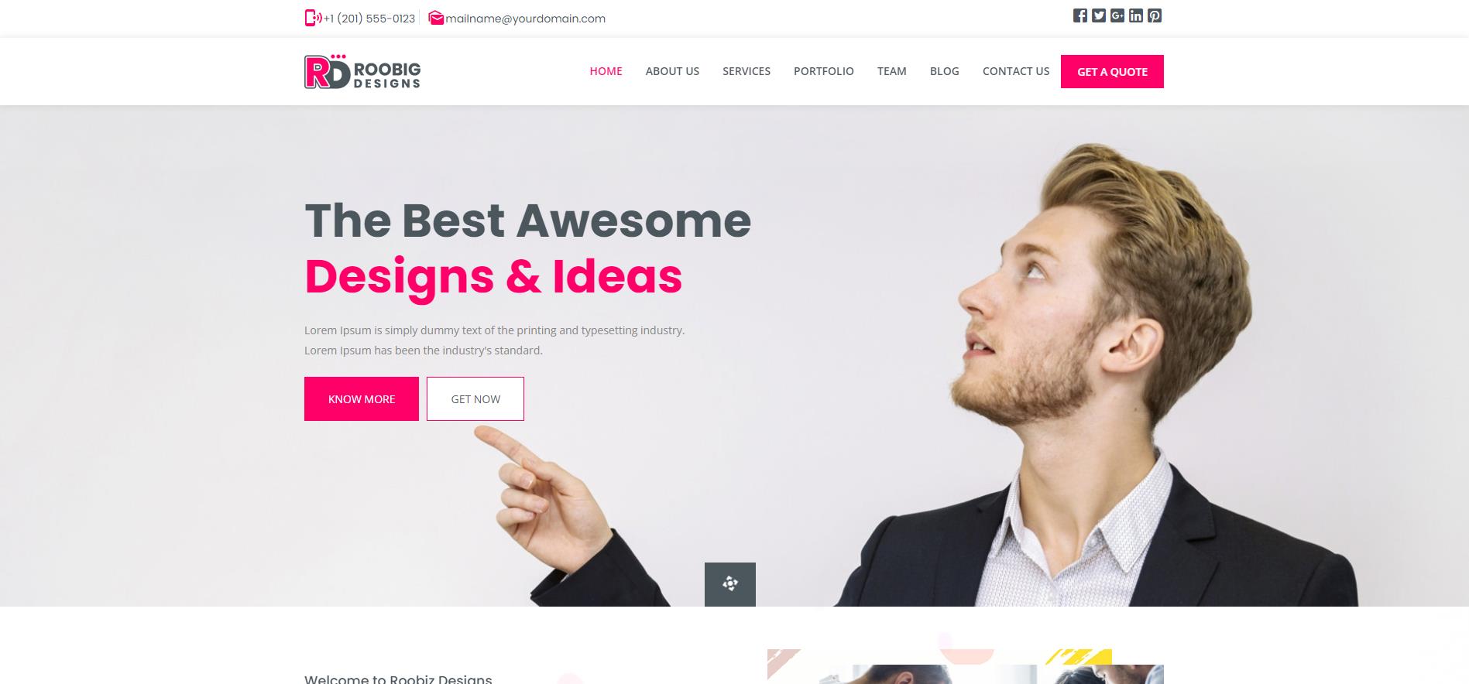This screenshot has width=1469, height=684.
Task: Click the envelope mail icon
Action: [436, 18]
